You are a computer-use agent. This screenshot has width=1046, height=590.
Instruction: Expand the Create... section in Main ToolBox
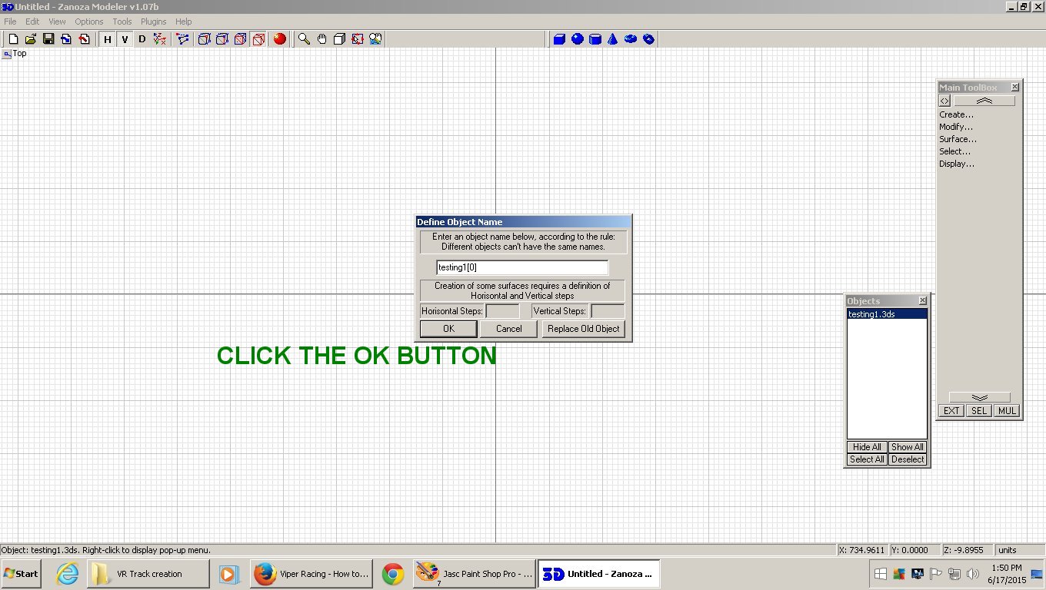point(956,114)
